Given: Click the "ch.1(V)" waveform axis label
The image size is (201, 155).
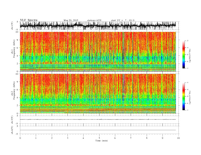Looking at the screenshot, I should (x=12, y=26).
